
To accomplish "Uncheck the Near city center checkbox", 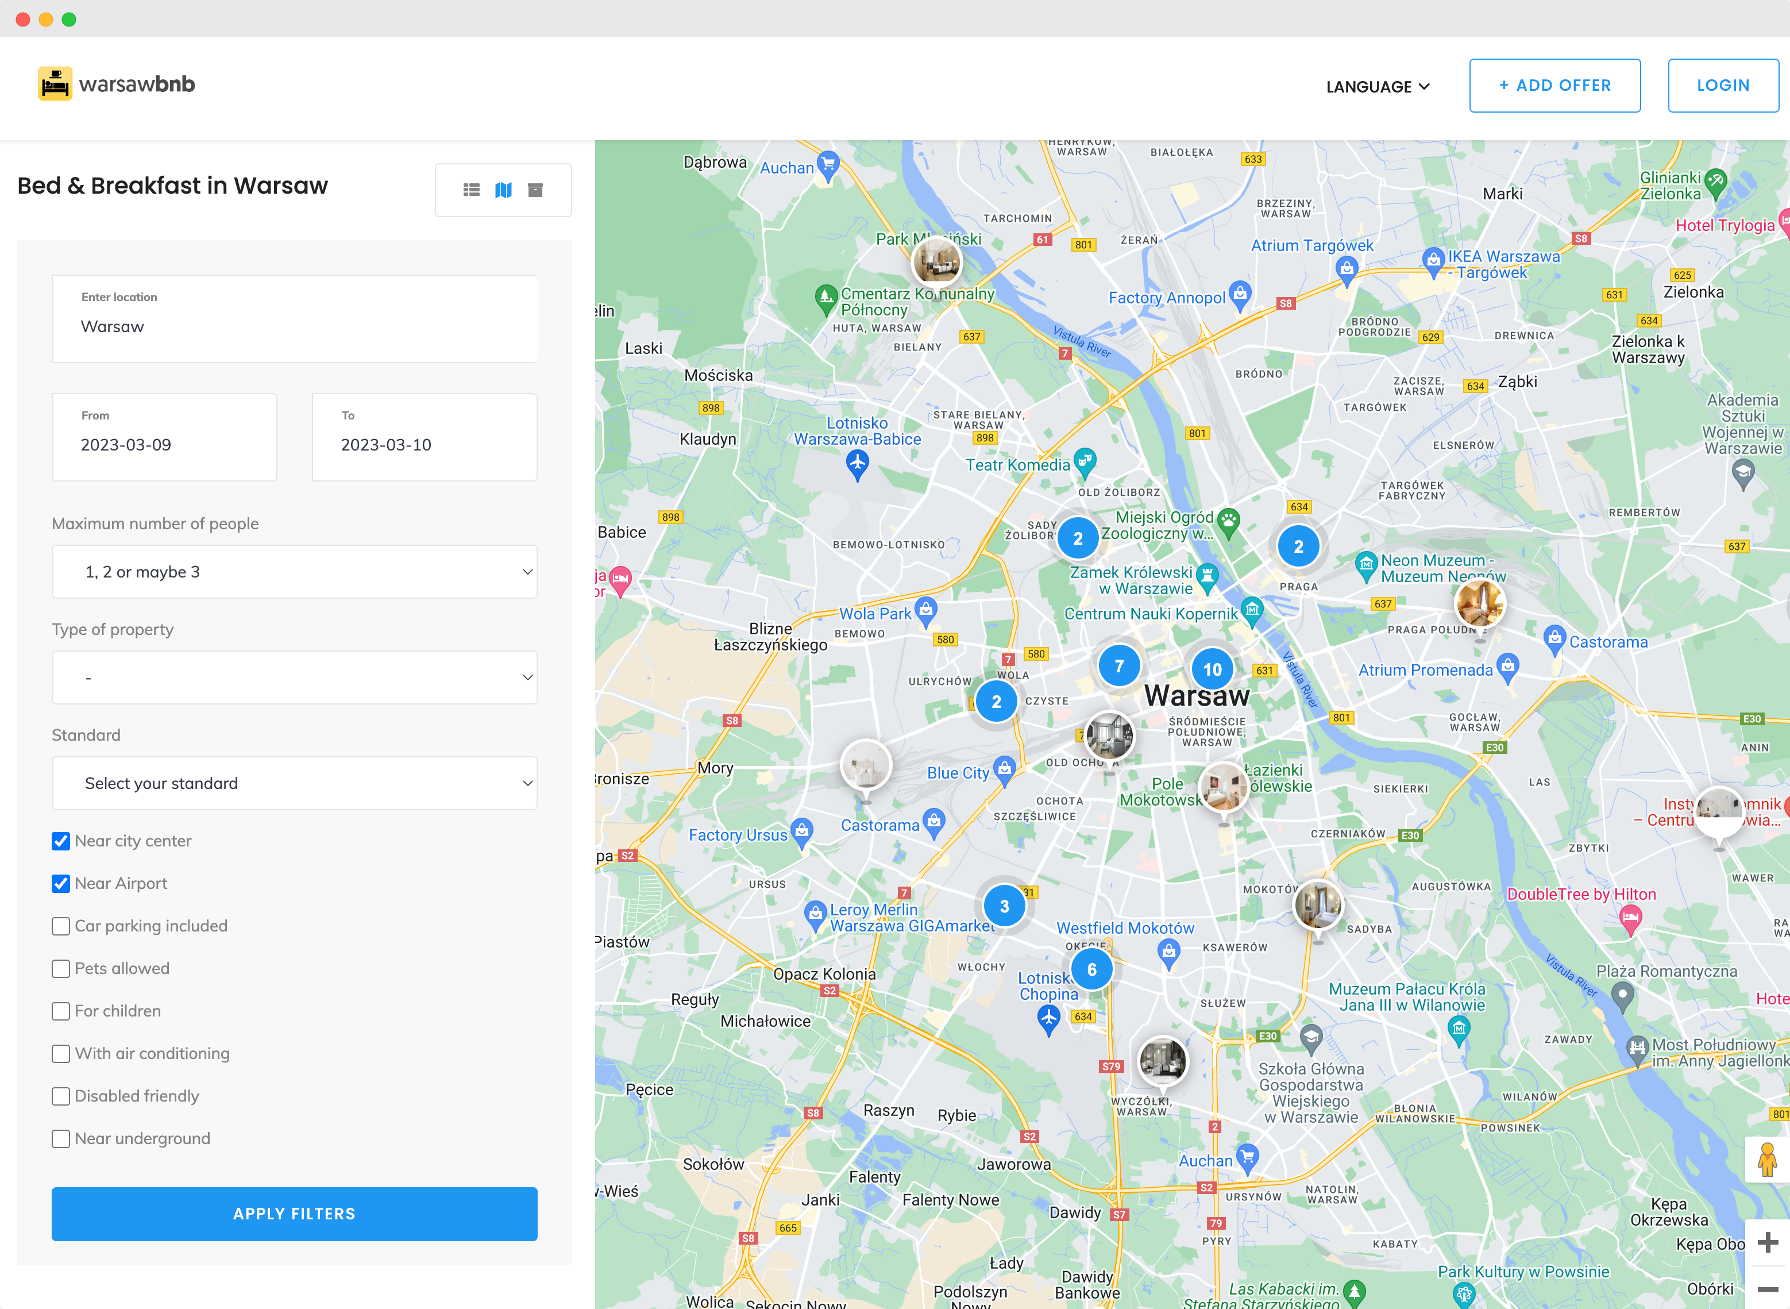I will click(61, 841).
